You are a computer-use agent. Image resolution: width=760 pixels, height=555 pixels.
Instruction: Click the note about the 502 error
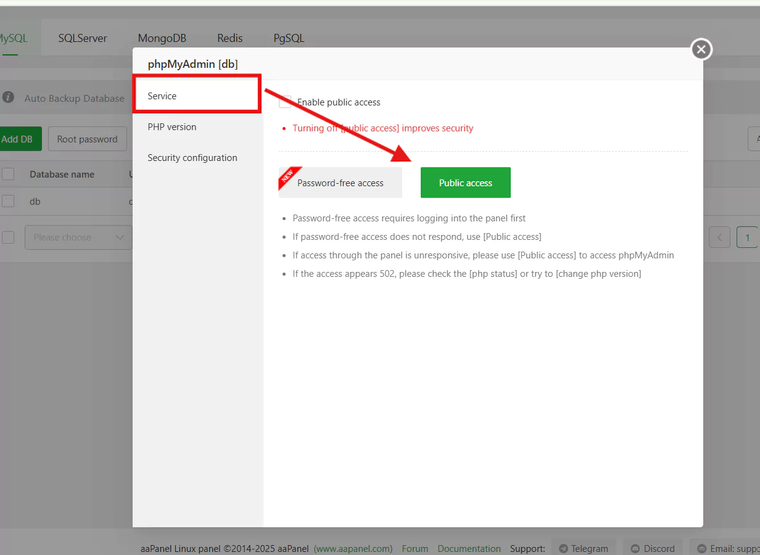tap(467, 274)
